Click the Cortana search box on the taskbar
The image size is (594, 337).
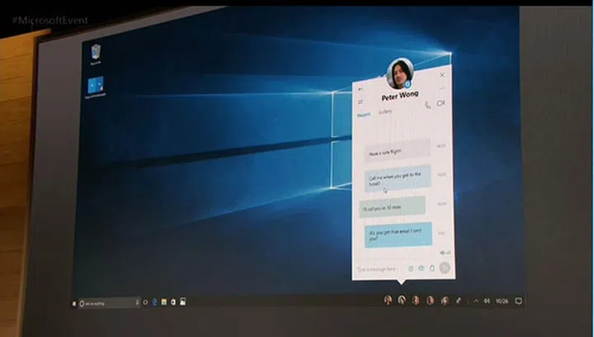(x=112, y=304)
